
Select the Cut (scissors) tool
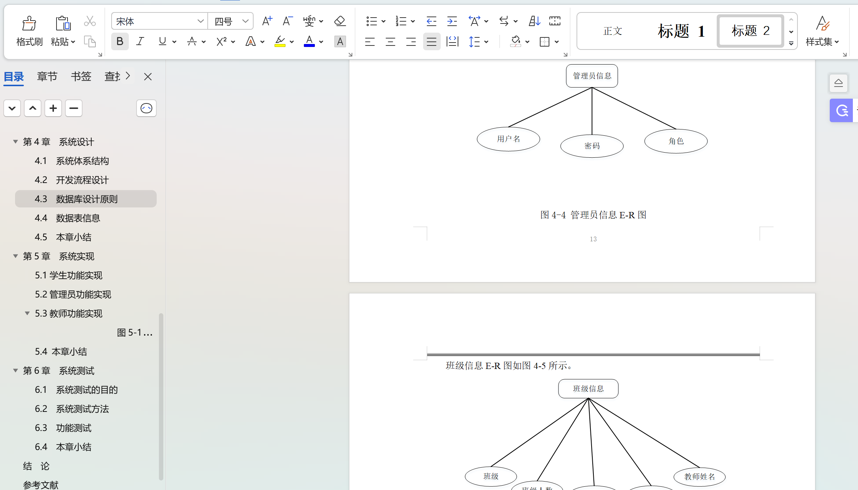coord(90,21)
